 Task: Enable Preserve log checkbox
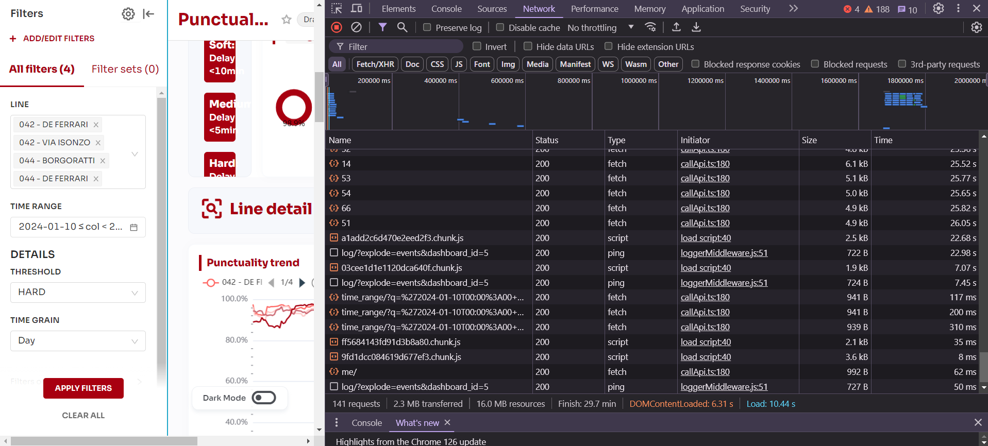coord(427,27)
